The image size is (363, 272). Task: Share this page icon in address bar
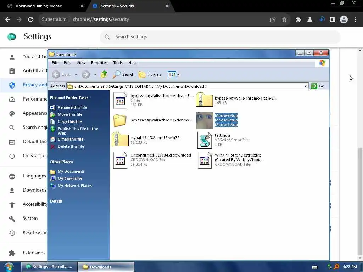[273, 20]
